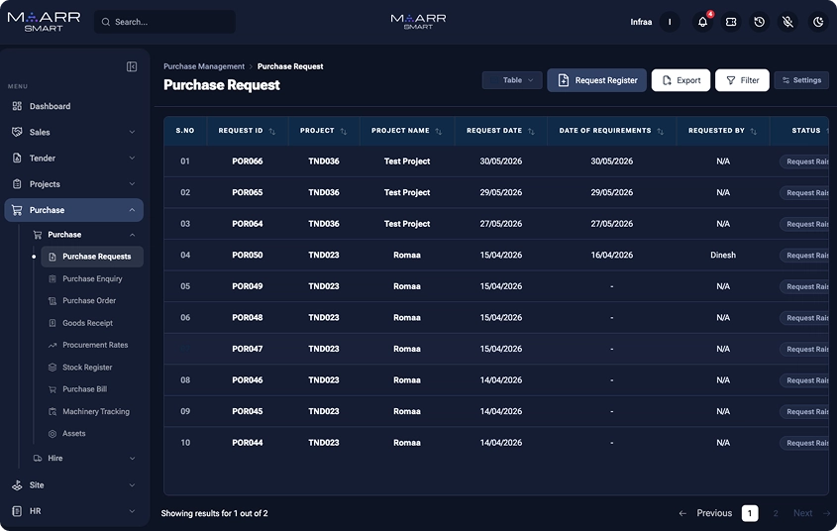Viewport: 837px width, 531px height.
Task: Focus the Search input field
Action: [164, 22]
